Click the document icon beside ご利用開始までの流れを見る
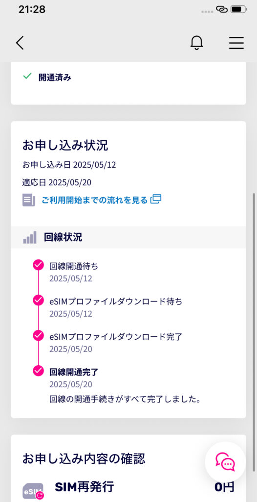Image resolution: width=257 pixels, height=502 pixels. 29,200
